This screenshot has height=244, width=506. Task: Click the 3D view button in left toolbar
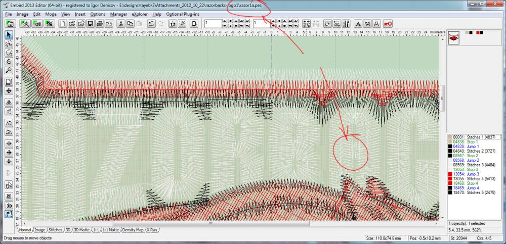tap(9, 205)
